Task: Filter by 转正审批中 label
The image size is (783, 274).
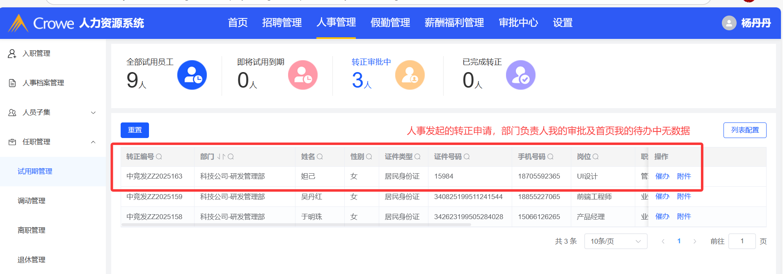Action: point(371,62)
